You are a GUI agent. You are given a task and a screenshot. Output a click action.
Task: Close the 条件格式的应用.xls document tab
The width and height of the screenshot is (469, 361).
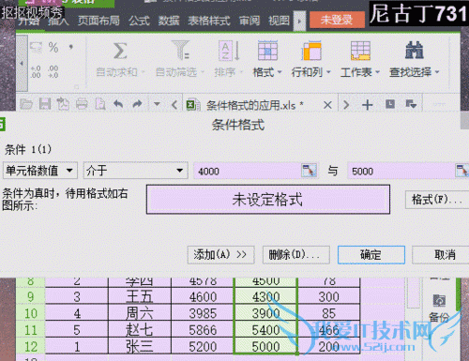point(327,105)
